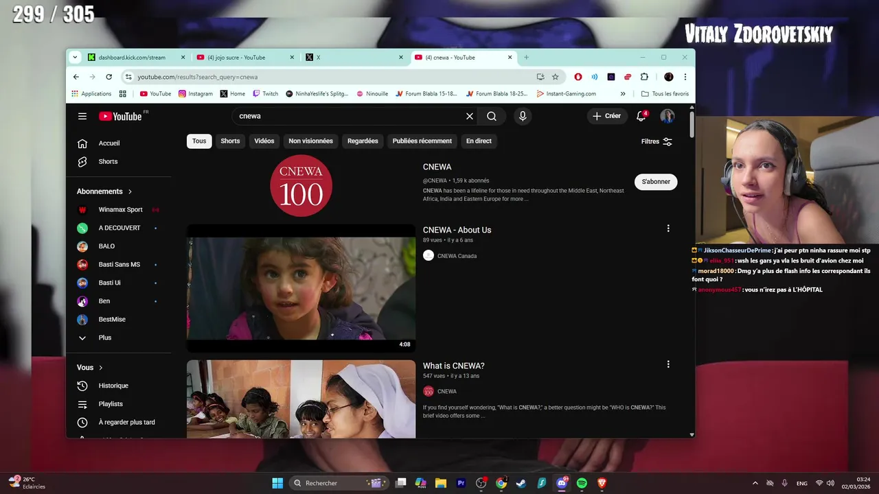Submit search with the magnifier button
Viewport: 879px width, 494px height.
[492, 116]
